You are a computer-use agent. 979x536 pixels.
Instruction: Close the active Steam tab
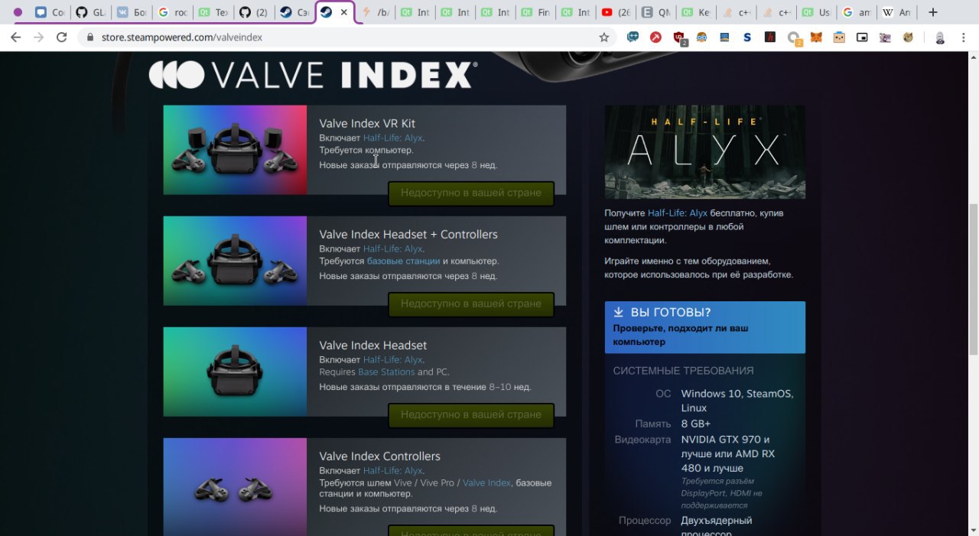click(x=344, y=12)
